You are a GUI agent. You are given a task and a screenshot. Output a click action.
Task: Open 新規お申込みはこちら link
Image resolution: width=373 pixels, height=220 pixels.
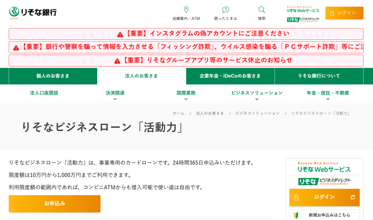[x=324, y=215]
